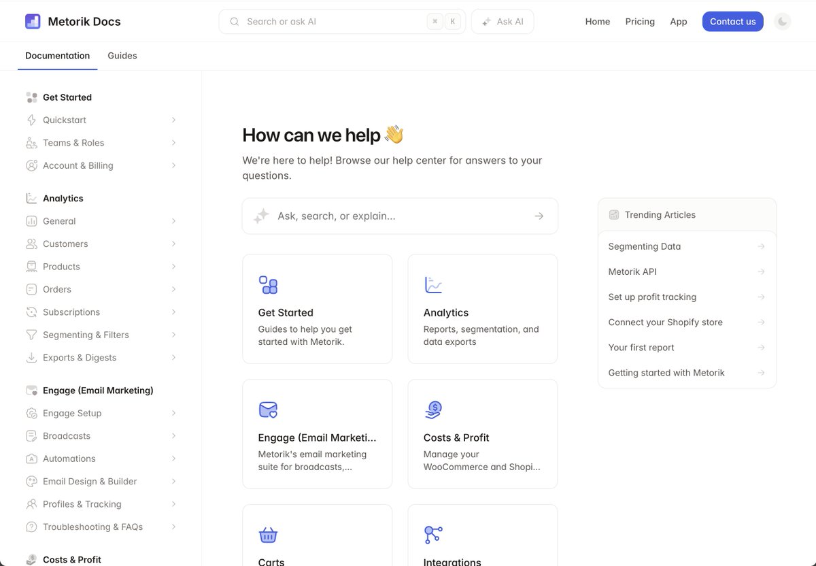
Task: Switch to the Guides tab
Action: point(122,56)
